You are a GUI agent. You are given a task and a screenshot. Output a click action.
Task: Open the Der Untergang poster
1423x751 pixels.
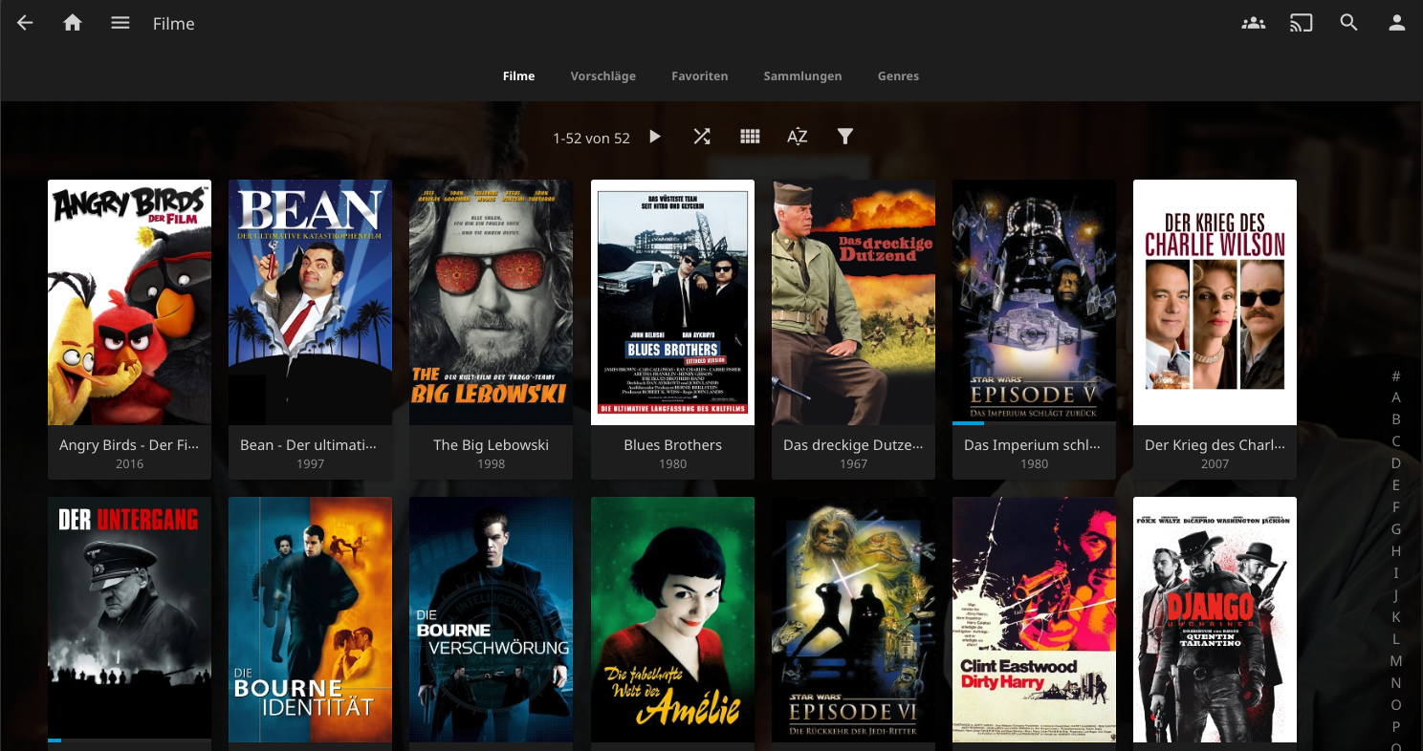point(129,619)
